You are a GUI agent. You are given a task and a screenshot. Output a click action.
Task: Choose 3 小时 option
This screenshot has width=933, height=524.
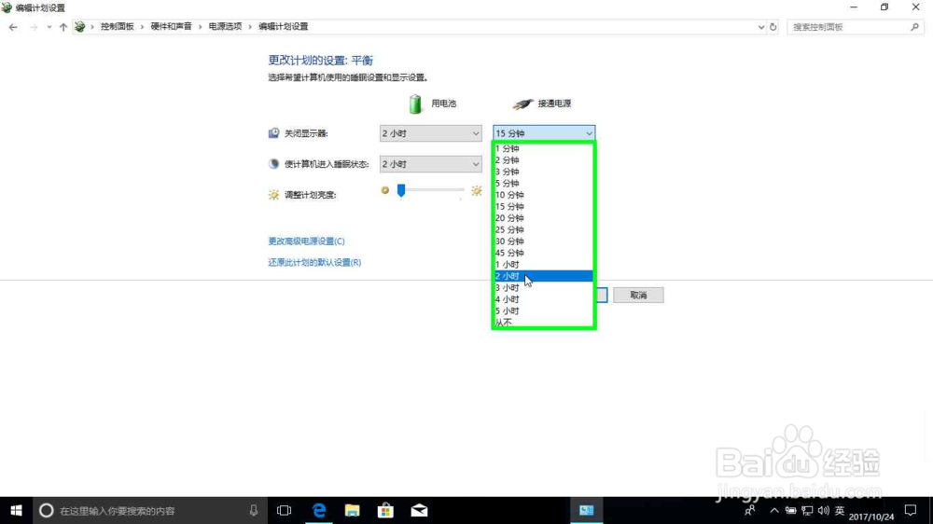pos(544,288)
